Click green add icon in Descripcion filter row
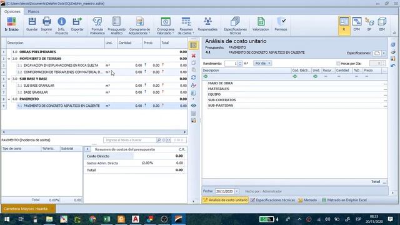 206,76
